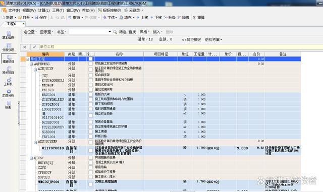
Task: Expand the search combo box arrow
Action: pos(110,32)
